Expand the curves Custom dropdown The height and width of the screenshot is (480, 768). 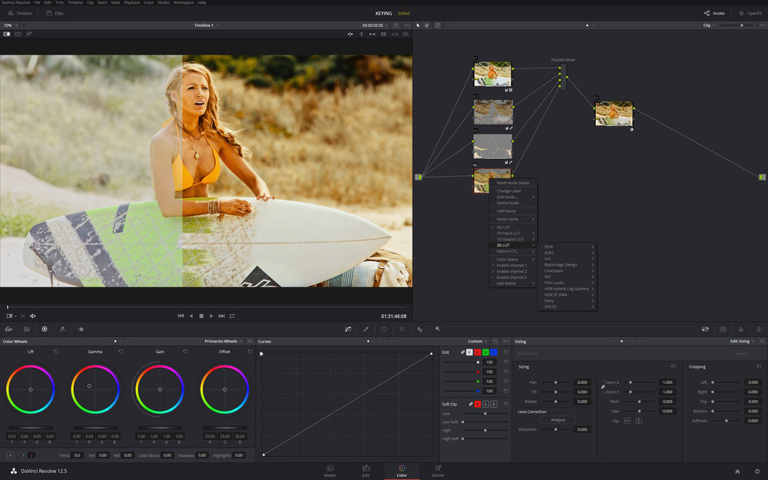click(x=478, y=341)
